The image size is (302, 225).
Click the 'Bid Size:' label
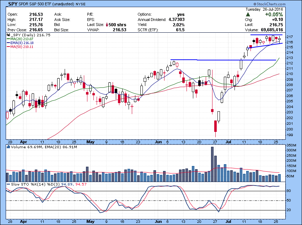61,30
